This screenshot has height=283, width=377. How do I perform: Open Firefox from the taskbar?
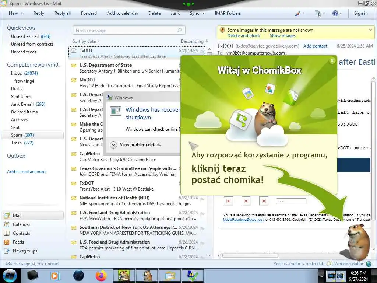click(101, 276)
